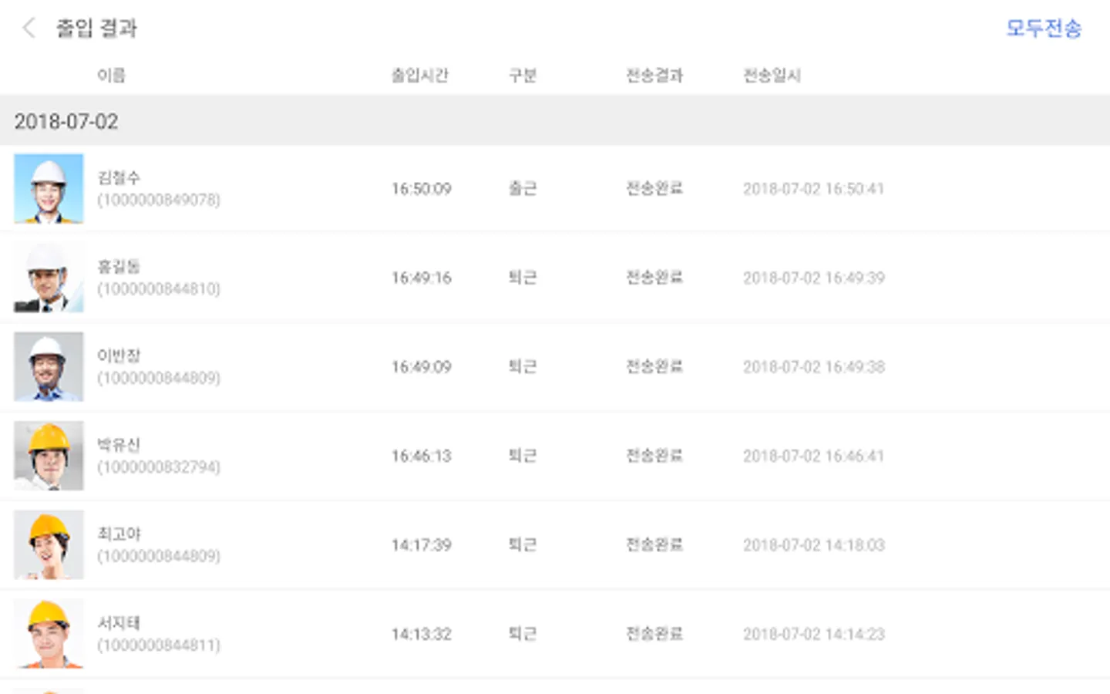Click the name 김철수 in the list
Viewport: 1110px width, 694px height.
(x=119, y=177)
